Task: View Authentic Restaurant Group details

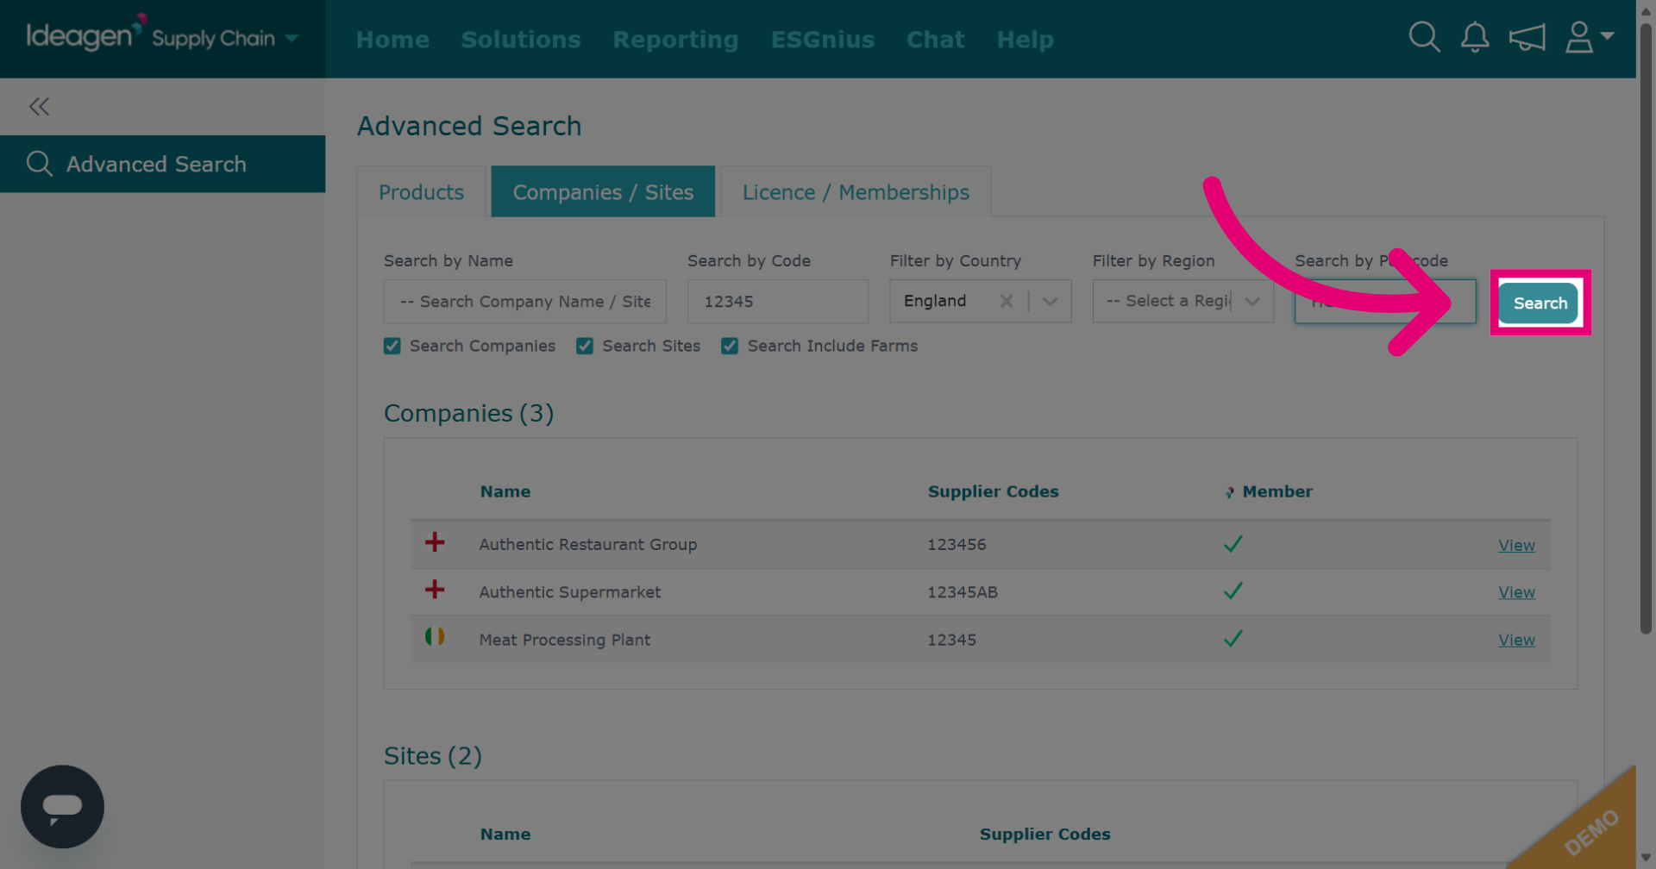Action: coord(1516,545)
